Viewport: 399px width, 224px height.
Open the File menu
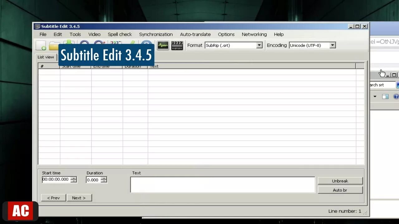point(43,34)
